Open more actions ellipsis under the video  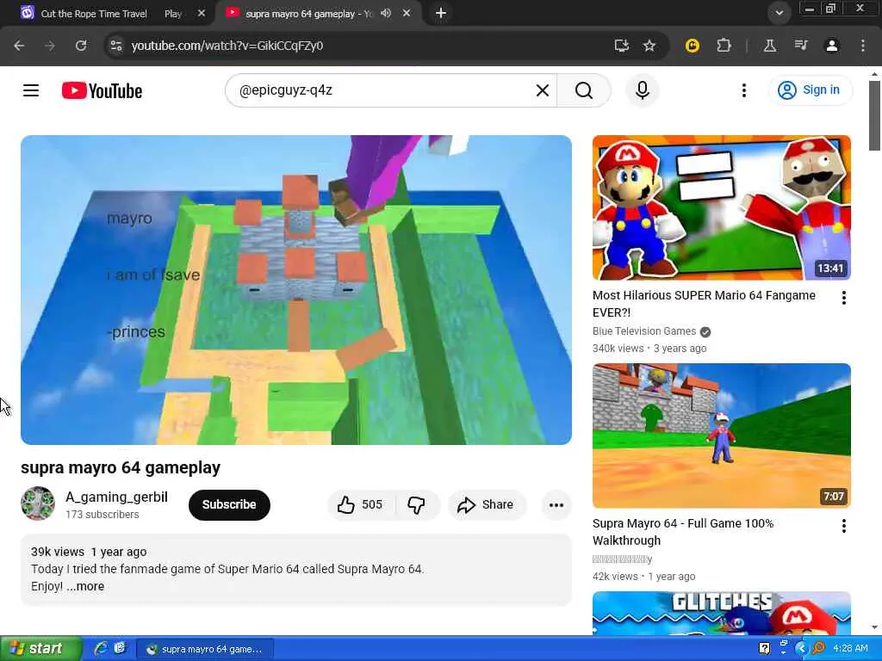tap(556, 504)
